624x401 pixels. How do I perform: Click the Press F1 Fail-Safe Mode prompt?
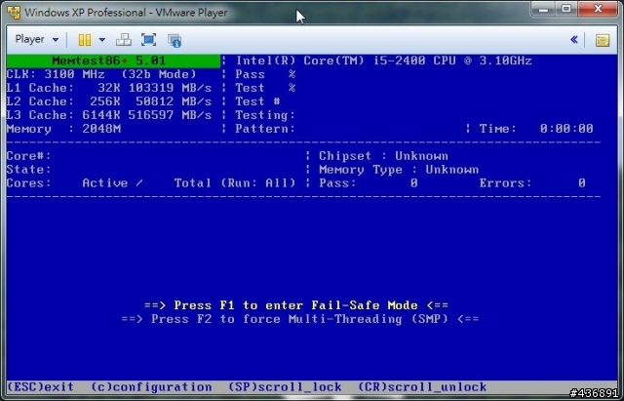296,305
